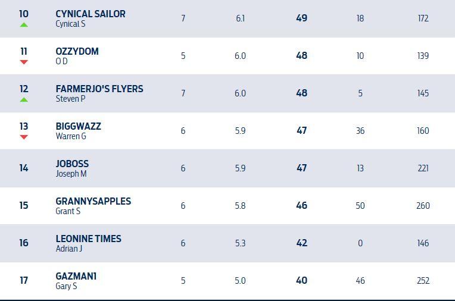Open the GRANNYSAPPLES team

coord(93,201)
